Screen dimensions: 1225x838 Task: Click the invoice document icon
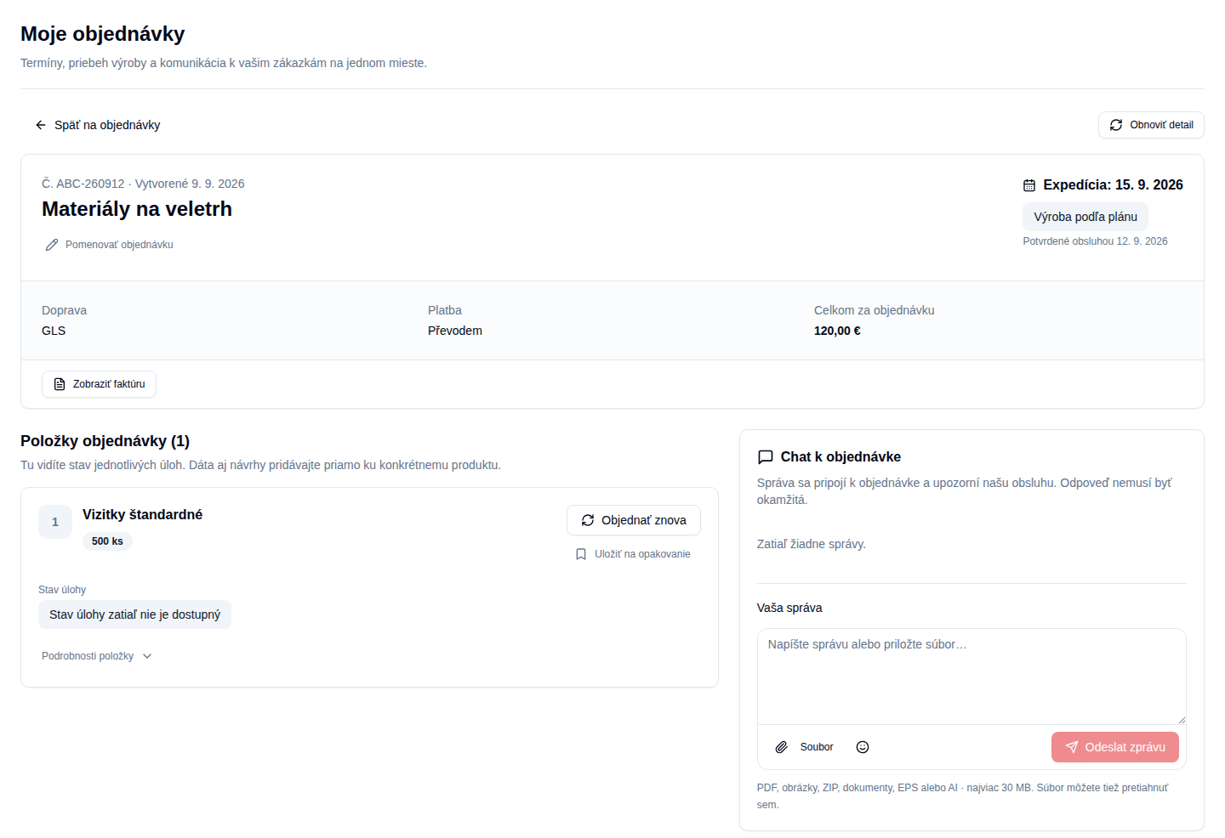60,384
